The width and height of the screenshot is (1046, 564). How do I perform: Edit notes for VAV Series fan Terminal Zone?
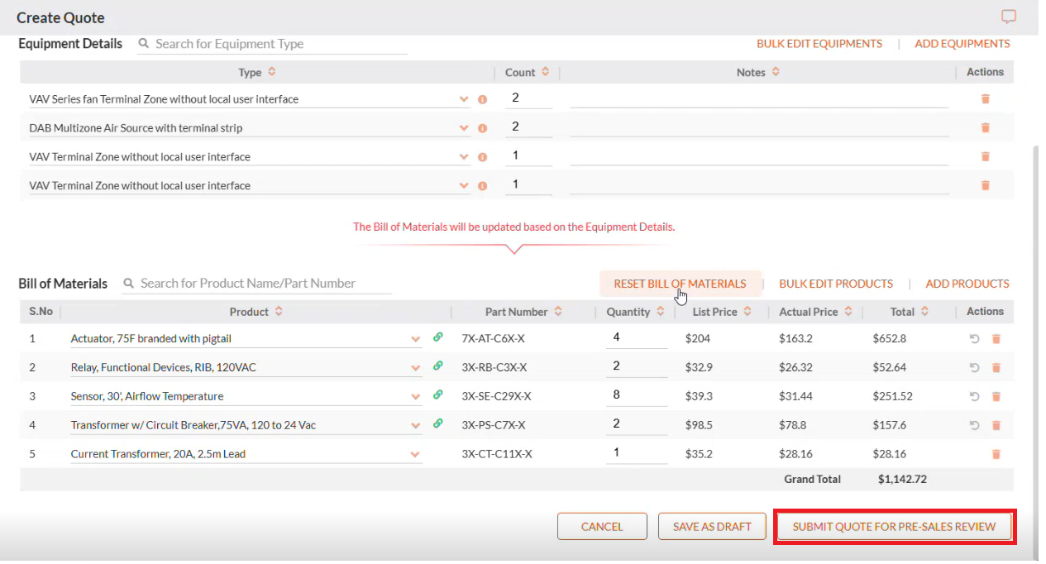click(759, 98)
